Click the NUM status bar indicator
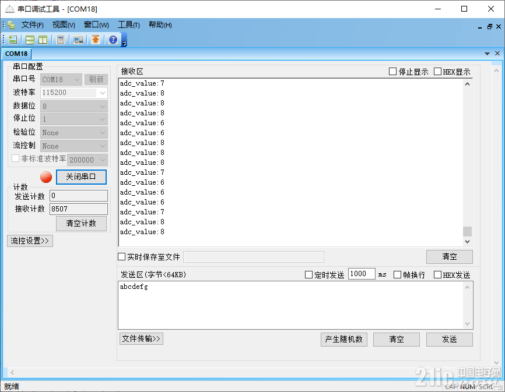Image resolution: width=505 pixels, height=392 pixels. (x=467, y=387)
